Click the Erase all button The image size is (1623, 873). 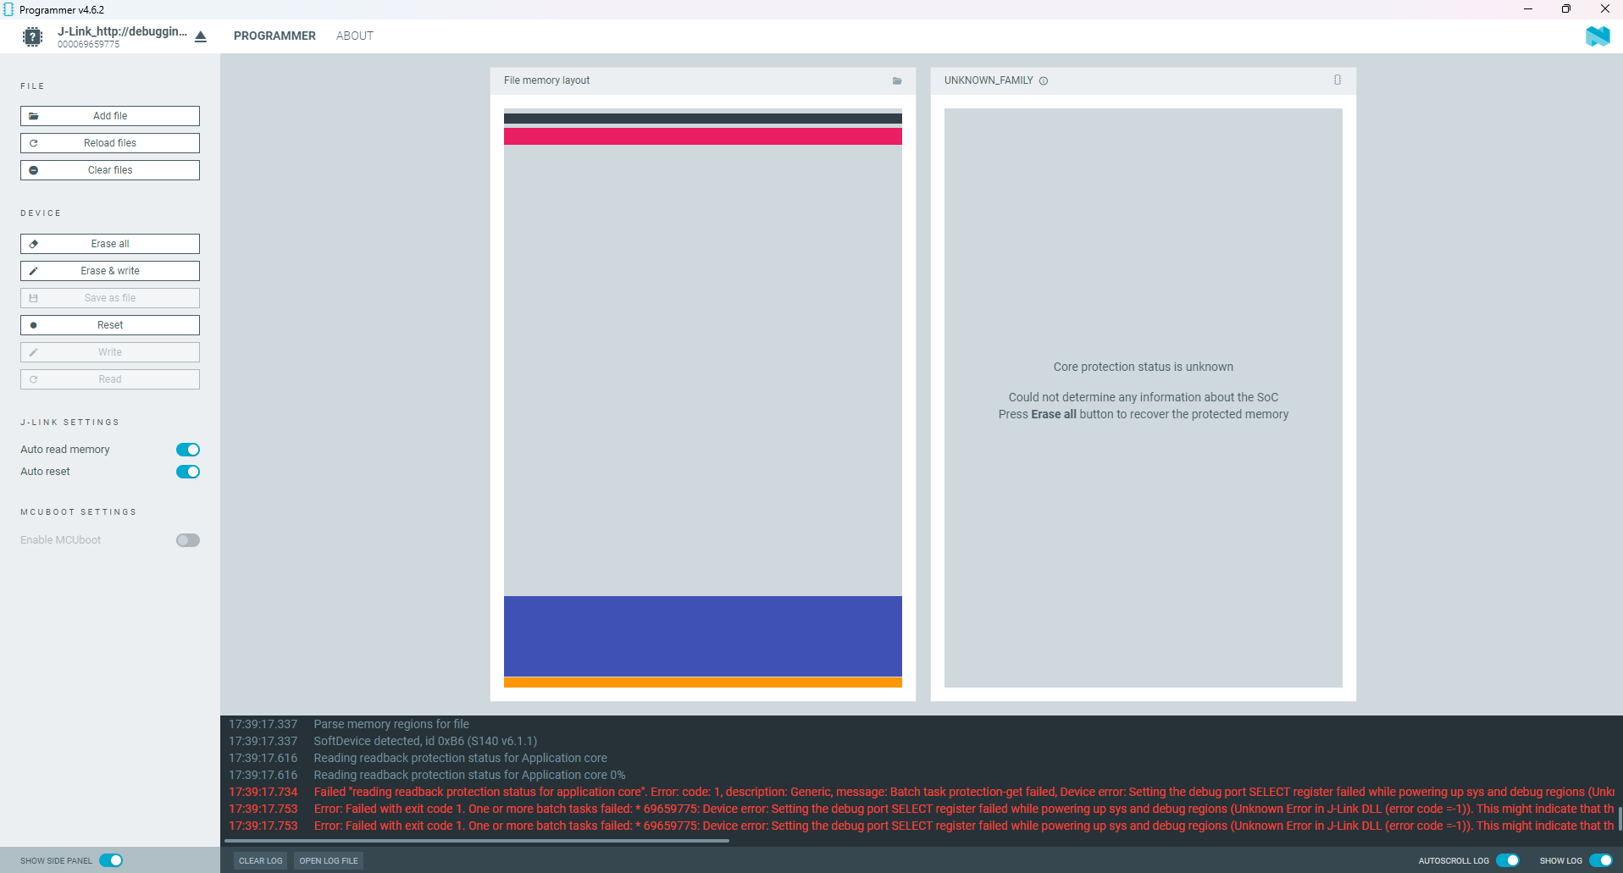click(110, 244)
